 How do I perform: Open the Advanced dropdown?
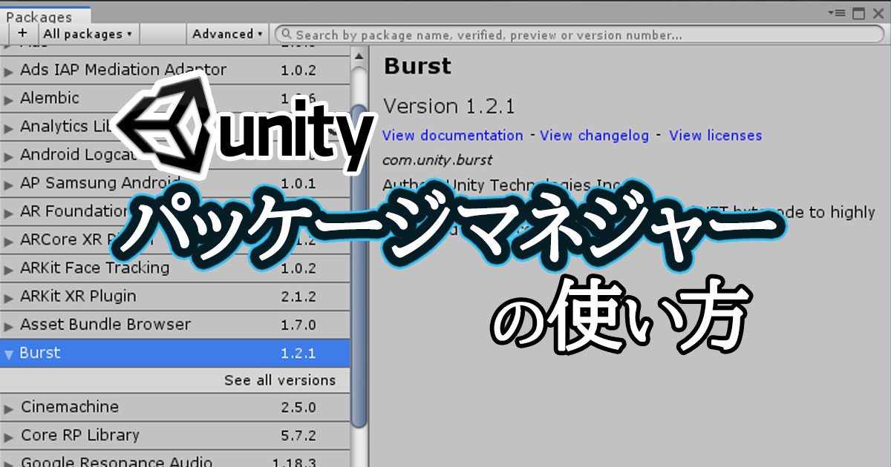tap(226, 33)
